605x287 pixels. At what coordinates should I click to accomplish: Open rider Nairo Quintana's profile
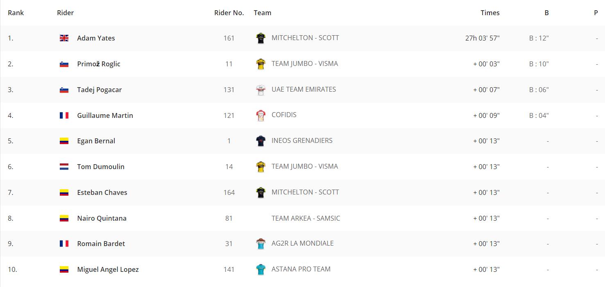102,218
